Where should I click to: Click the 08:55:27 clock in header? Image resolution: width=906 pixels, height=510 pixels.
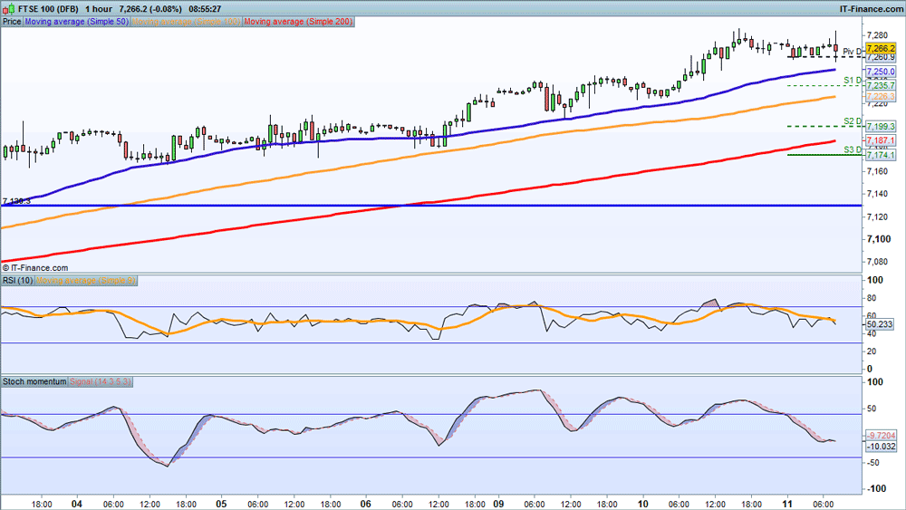[205, 9]
